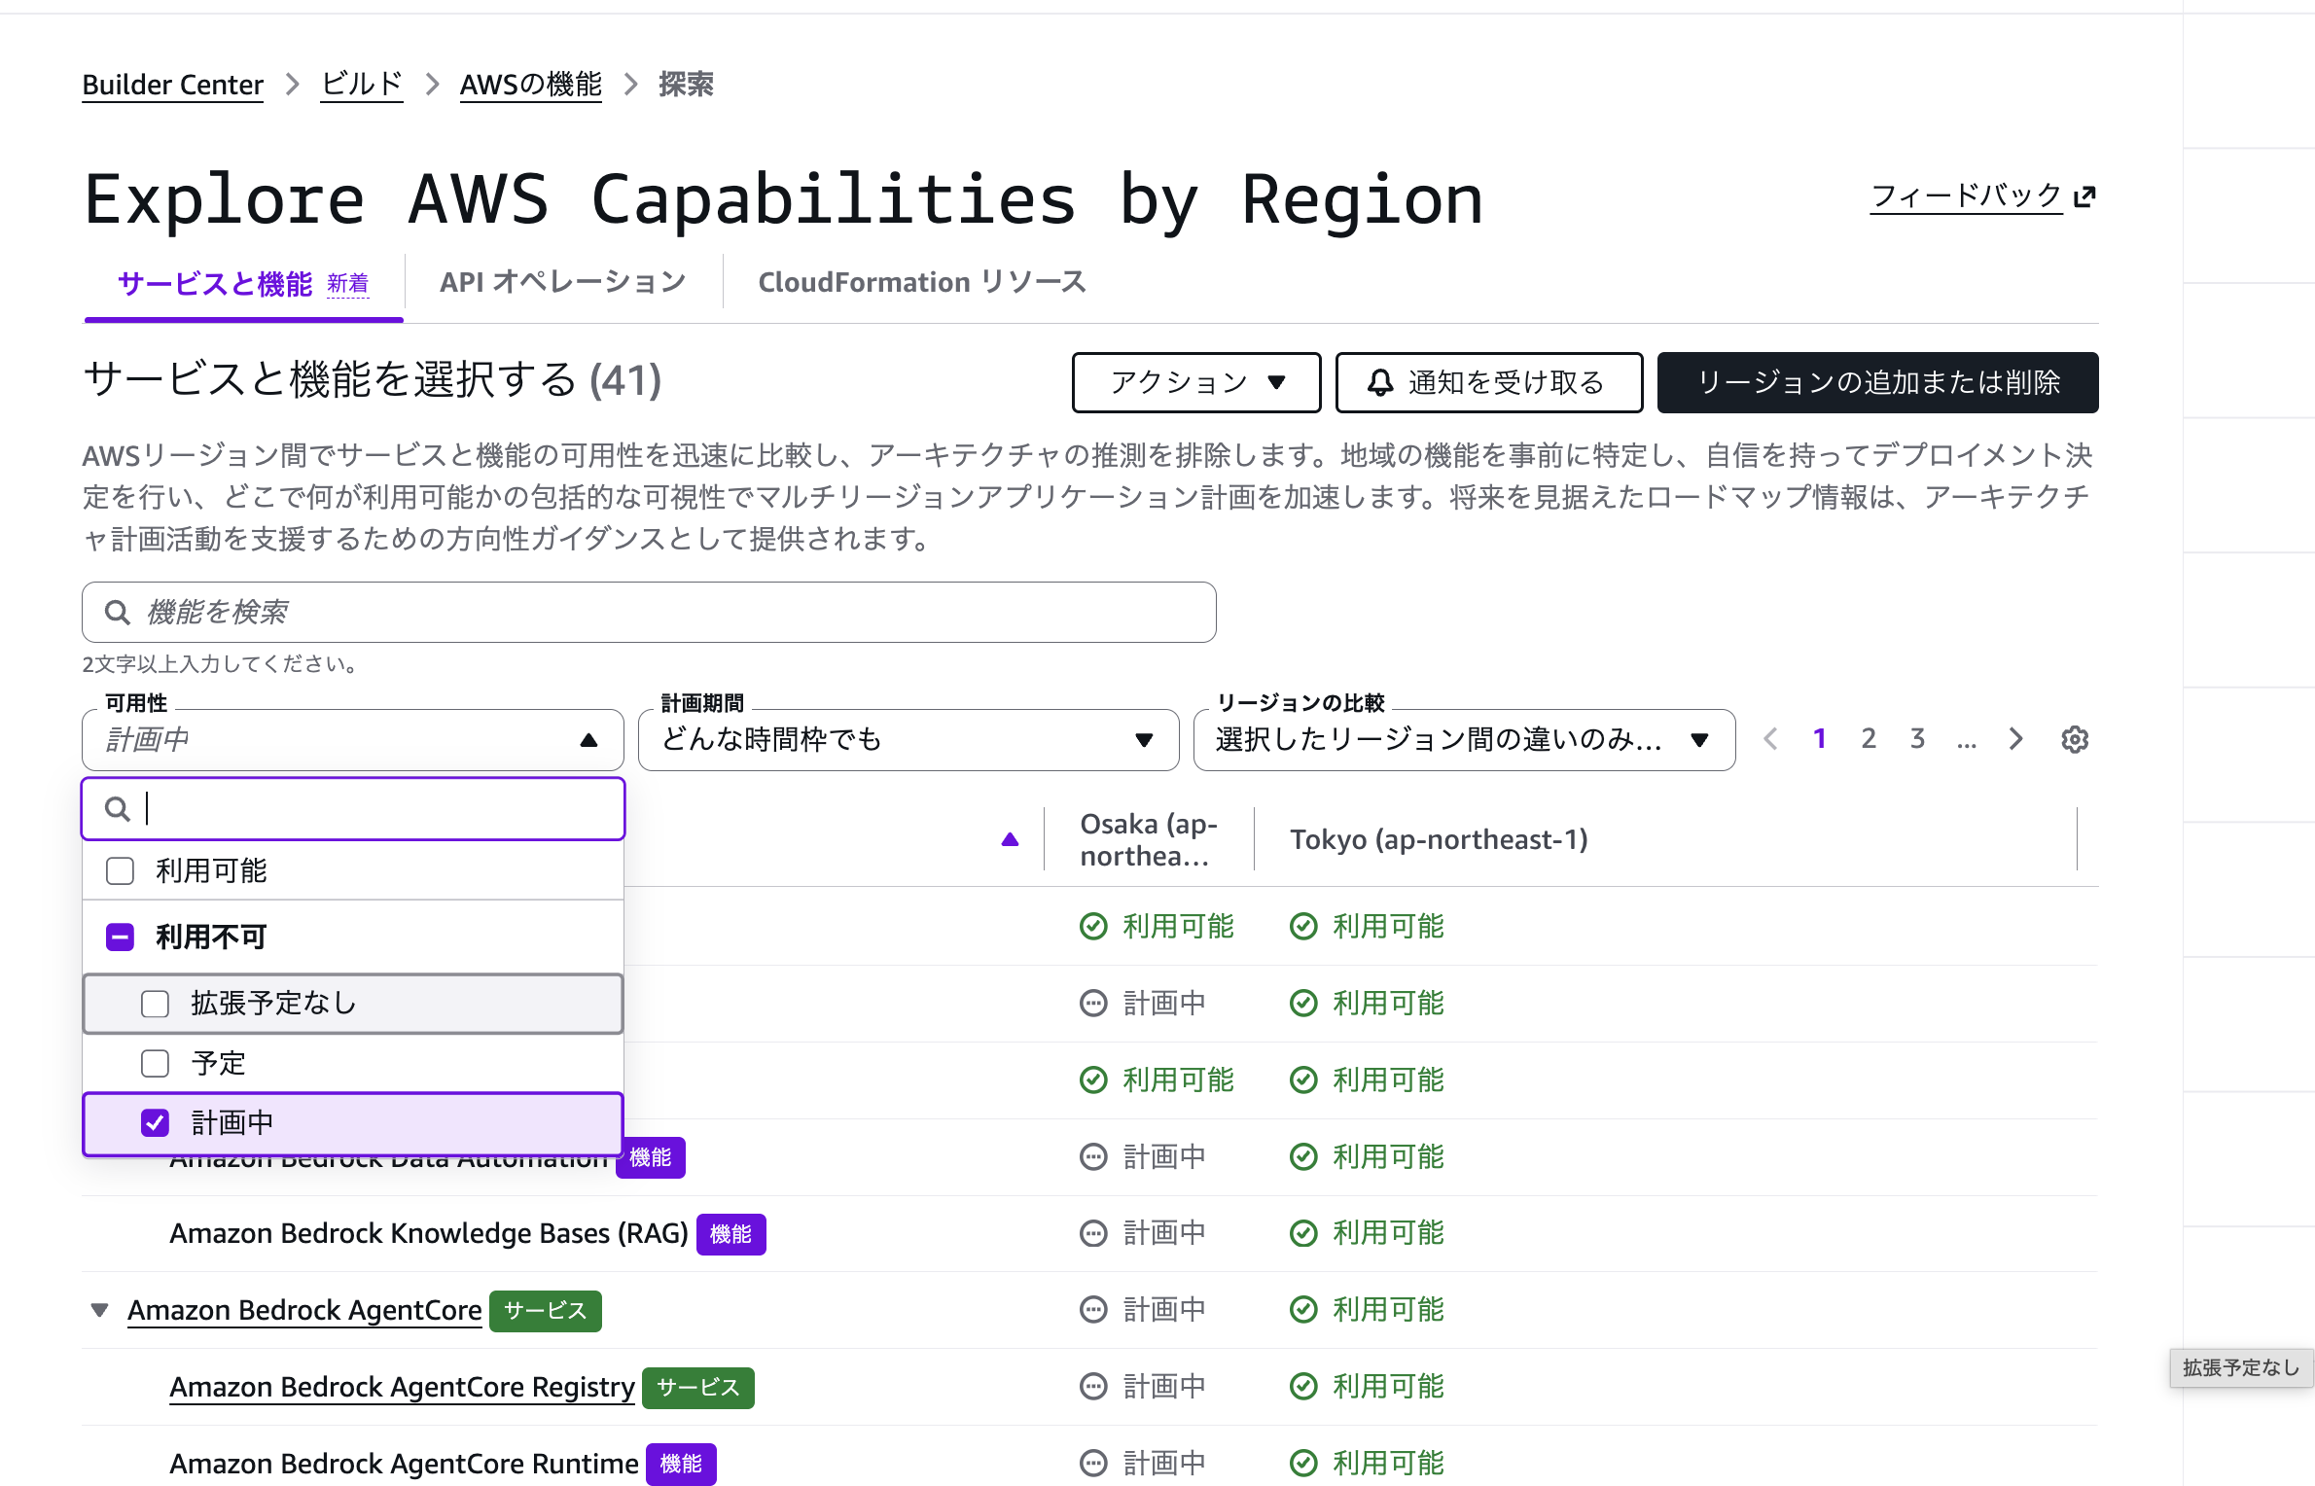
Task: Go to page 2 of results
Action: tap(1868, 739)
